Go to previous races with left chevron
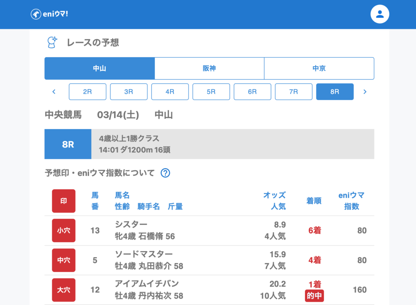The image size is (416, 305). pos(54,92)
